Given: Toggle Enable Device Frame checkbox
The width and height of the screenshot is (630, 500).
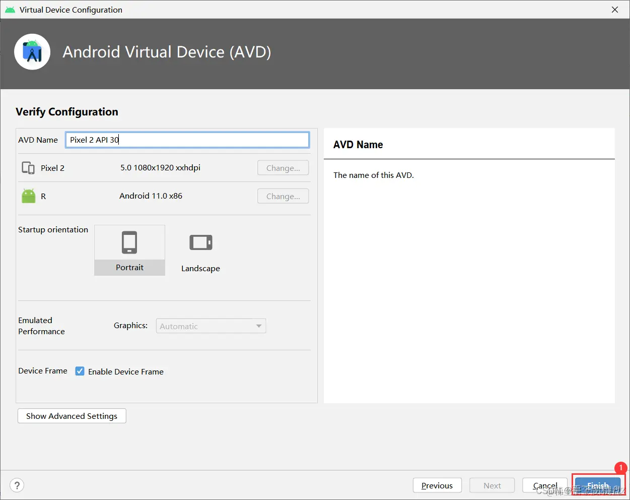Looking at the screenshot, I should (x=80, y=371).
